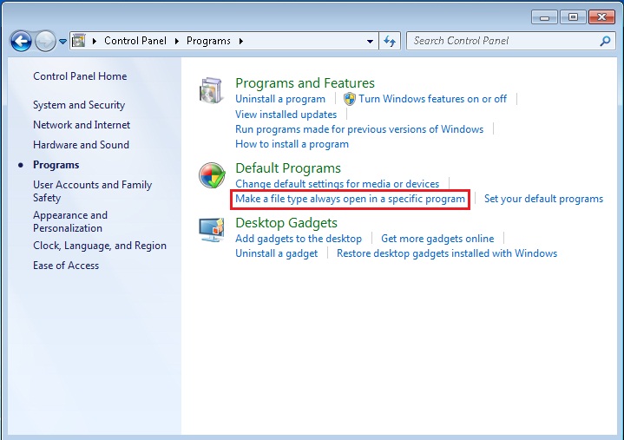Close the Control Panel window

601,17
